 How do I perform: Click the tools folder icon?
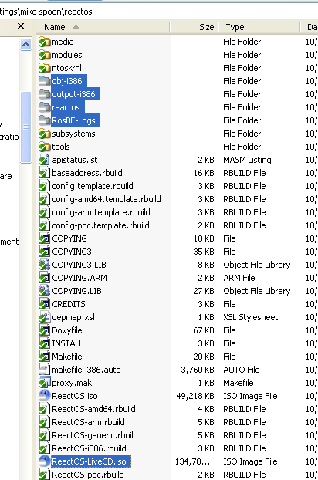click(x=44, y=147)
